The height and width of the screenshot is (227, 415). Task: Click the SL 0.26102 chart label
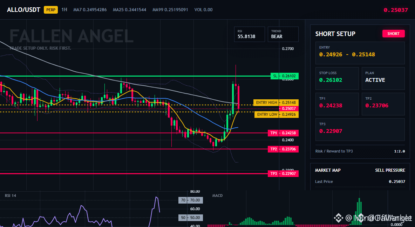pyautogui.click(x=285, y=76)
